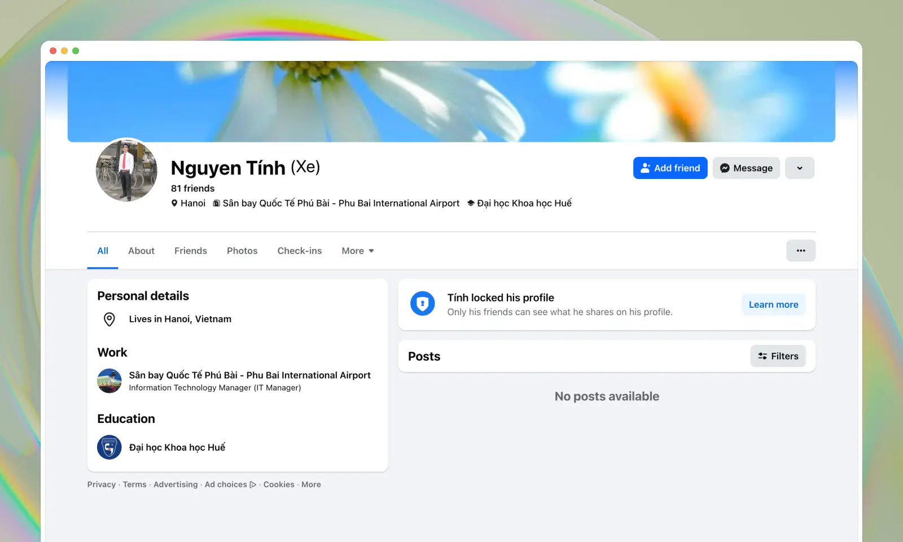903x542 pixels.
Task: View the daisy cover photo
Action: (451, 102)
